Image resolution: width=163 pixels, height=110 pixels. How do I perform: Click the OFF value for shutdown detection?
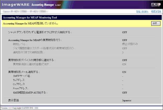125,32
